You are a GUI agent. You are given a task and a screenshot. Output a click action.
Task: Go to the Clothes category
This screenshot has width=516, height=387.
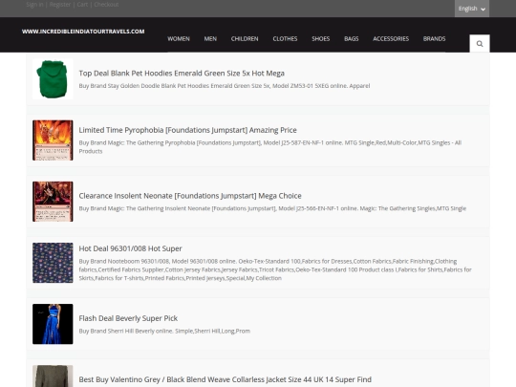click(285, 39)
